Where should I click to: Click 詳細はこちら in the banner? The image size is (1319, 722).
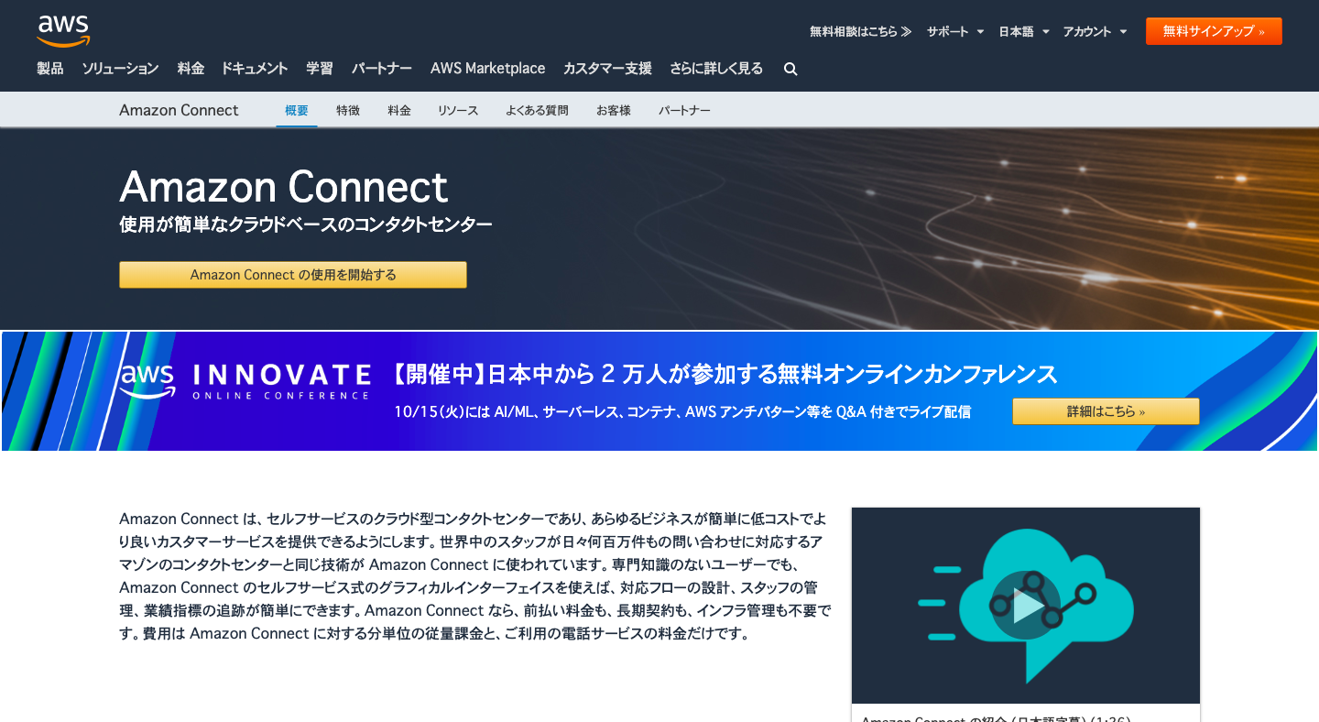(1106, 411)
